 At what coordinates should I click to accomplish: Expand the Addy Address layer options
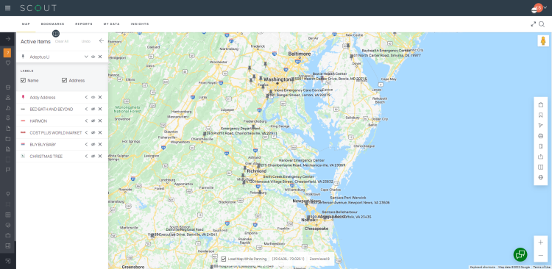(86, 98)
